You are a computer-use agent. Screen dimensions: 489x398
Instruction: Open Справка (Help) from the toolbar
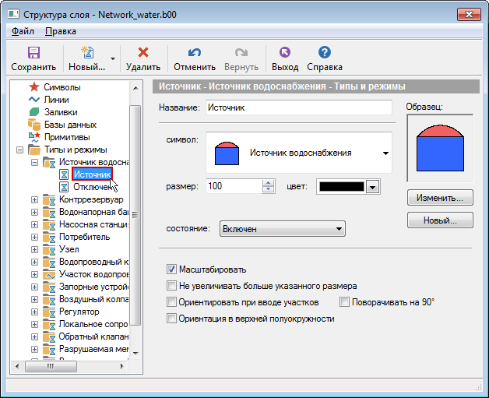click(325, 53)
